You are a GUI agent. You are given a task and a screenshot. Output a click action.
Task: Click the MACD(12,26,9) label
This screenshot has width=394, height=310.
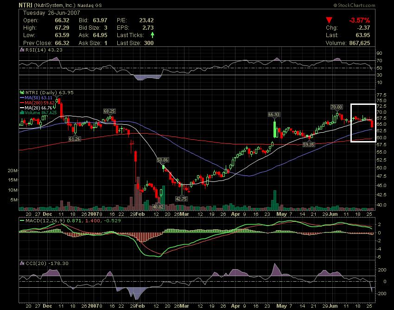[x=45, y=221]
